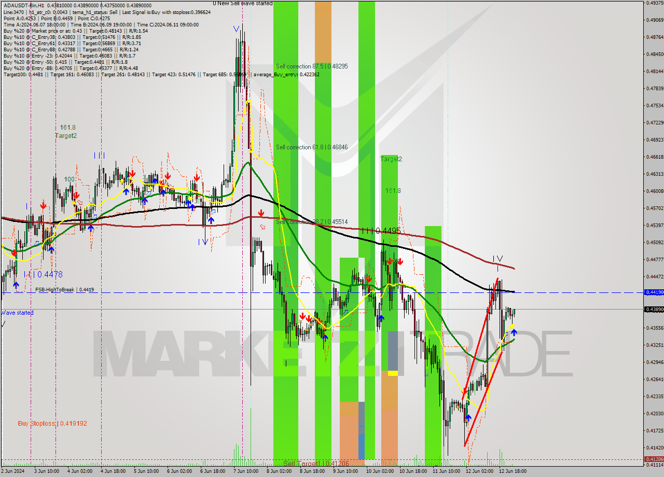Viewport: 664px width, 477px height.
Task: Click the '0 New Sell wave started' label
Action: (243, 3)
